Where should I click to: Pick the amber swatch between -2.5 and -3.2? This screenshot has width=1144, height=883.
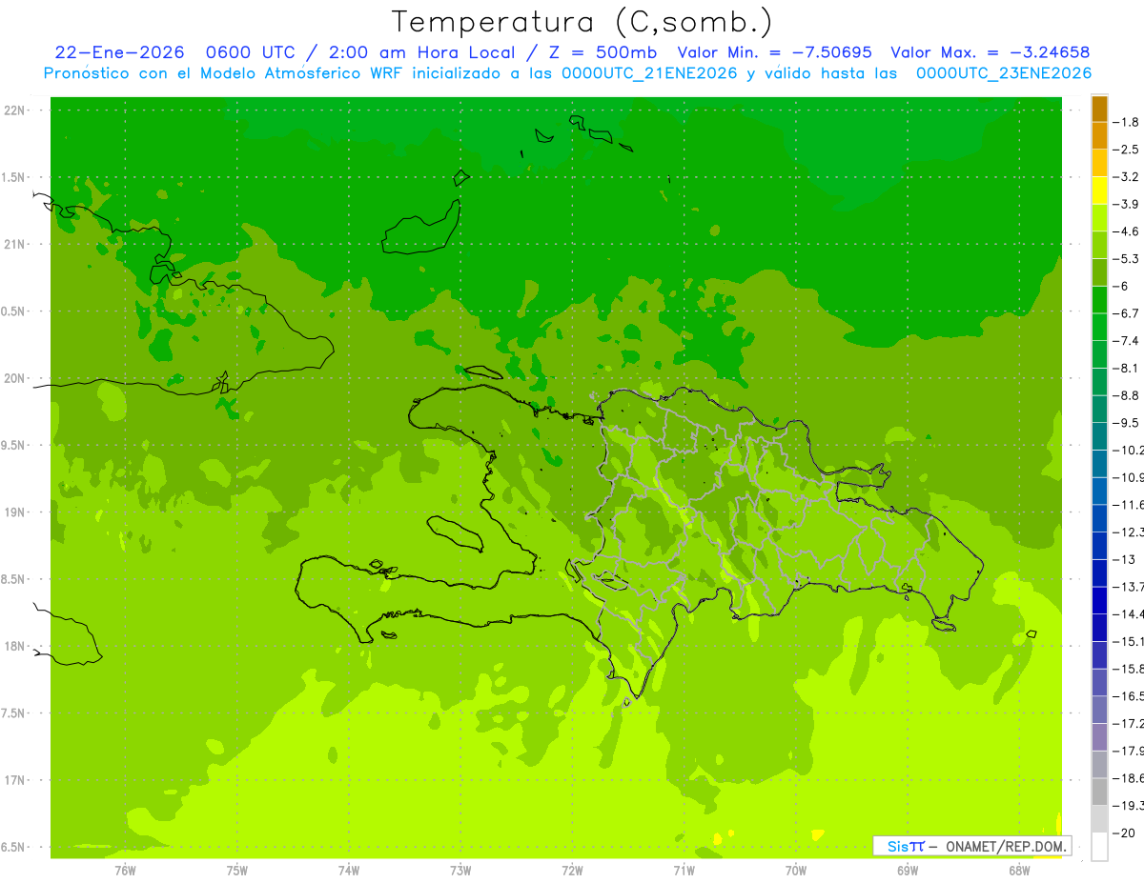click(x=1099, y=163)
